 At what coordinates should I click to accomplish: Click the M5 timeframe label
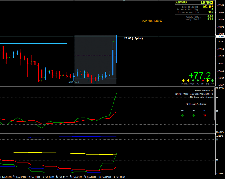click(183, 84)
